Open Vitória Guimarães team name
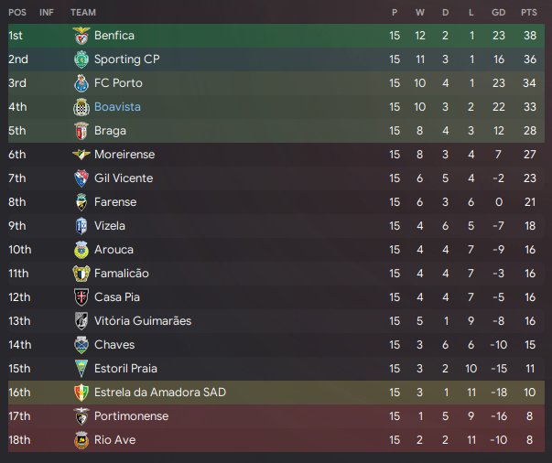The image size is (552, 463). (x=143, y=321)
